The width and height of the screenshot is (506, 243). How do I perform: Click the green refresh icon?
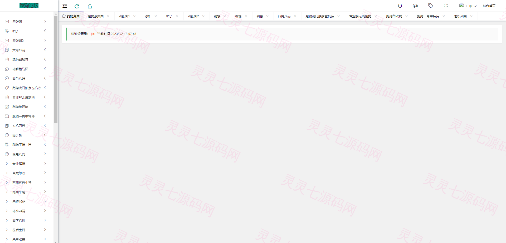pos(77,6)
